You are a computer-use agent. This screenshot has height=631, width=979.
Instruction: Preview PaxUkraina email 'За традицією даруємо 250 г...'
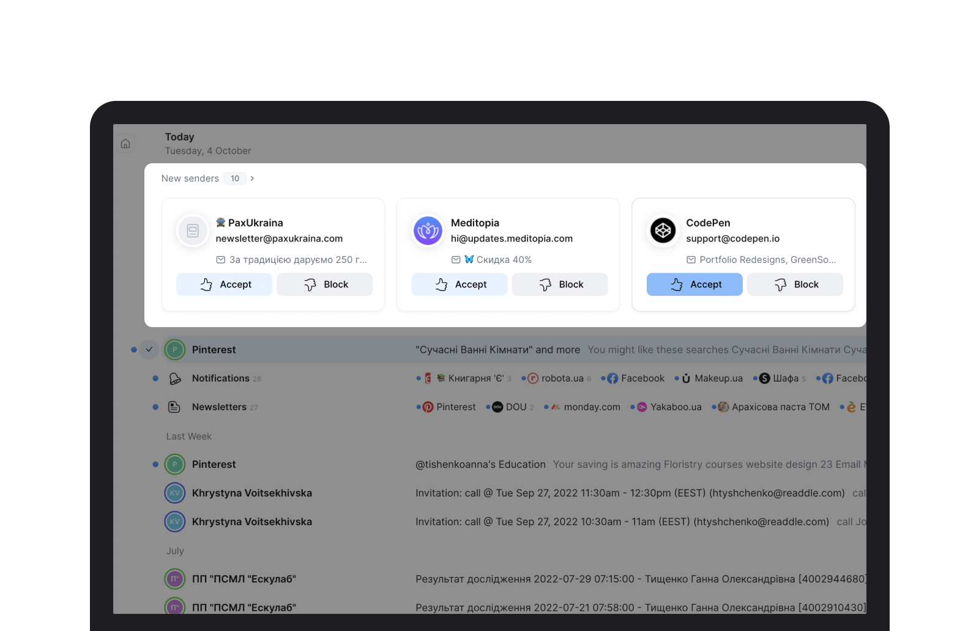(292, 260)
